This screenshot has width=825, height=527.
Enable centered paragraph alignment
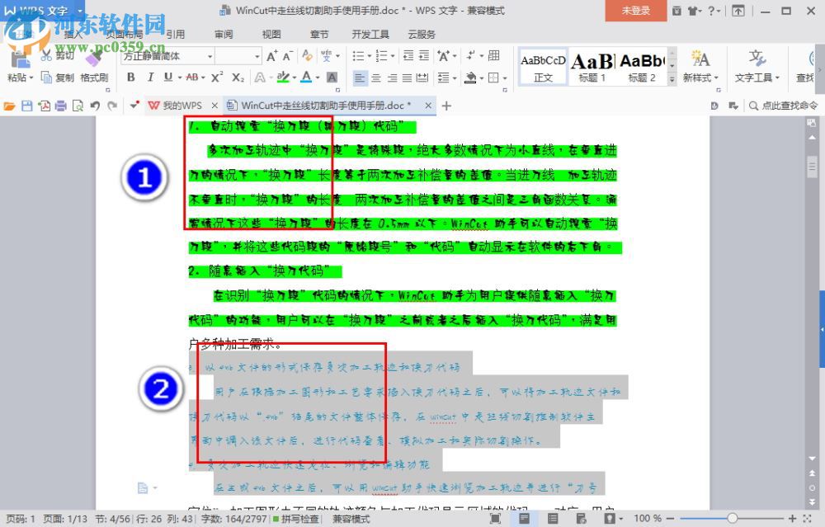[x=377, y=78]
